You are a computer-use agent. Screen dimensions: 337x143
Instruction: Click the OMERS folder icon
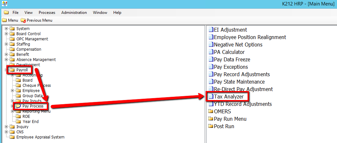[211, 111]
